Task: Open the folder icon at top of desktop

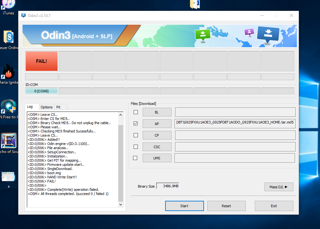Action: point(195,4)
